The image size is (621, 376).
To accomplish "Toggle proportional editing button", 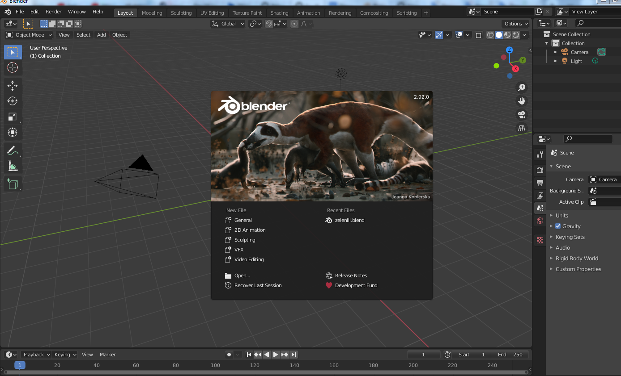I will [294, 24].
